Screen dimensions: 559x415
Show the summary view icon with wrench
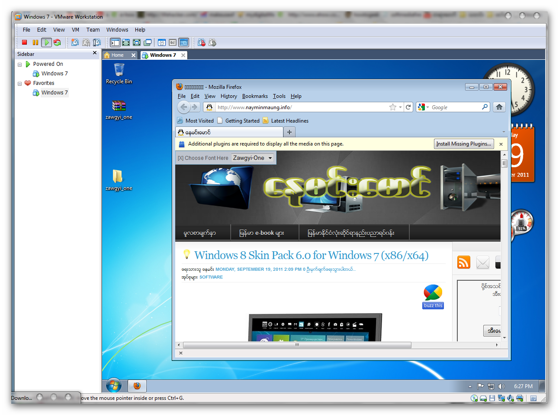point(162,42)
